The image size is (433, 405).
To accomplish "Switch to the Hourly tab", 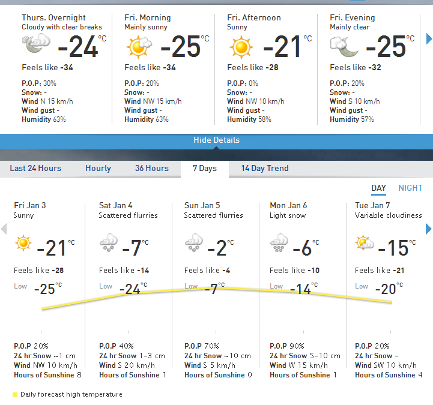I will click(x=98, y=168).
